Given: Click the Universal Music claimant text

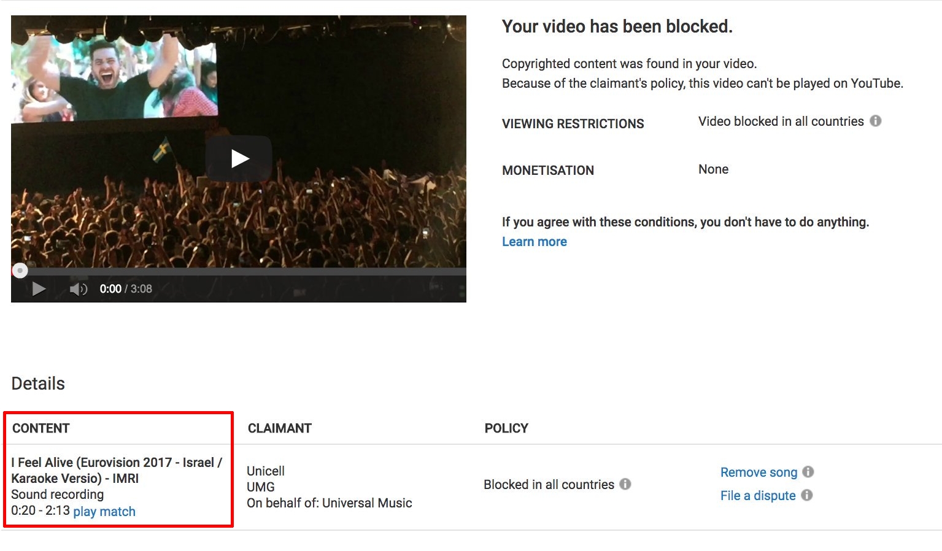Looking at the screenshot, I should point(367,503).
